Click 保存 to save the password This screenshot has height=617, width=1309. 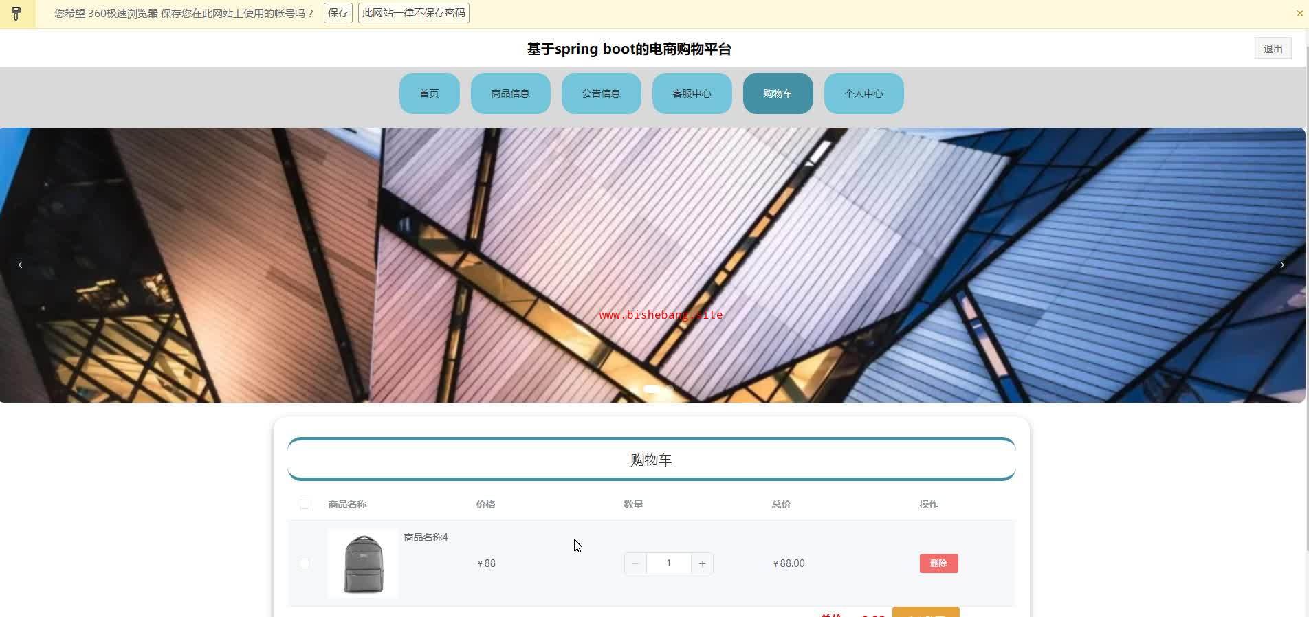coord(338,13)
